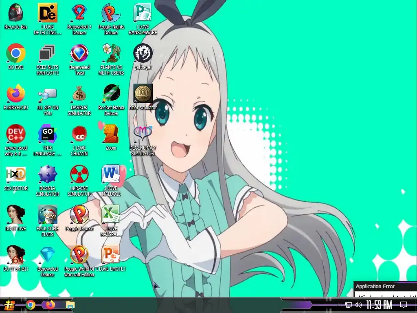Open the Start menu on taskbar
The width and height of the screenshot is (417, 313).
tap(10, 305)
